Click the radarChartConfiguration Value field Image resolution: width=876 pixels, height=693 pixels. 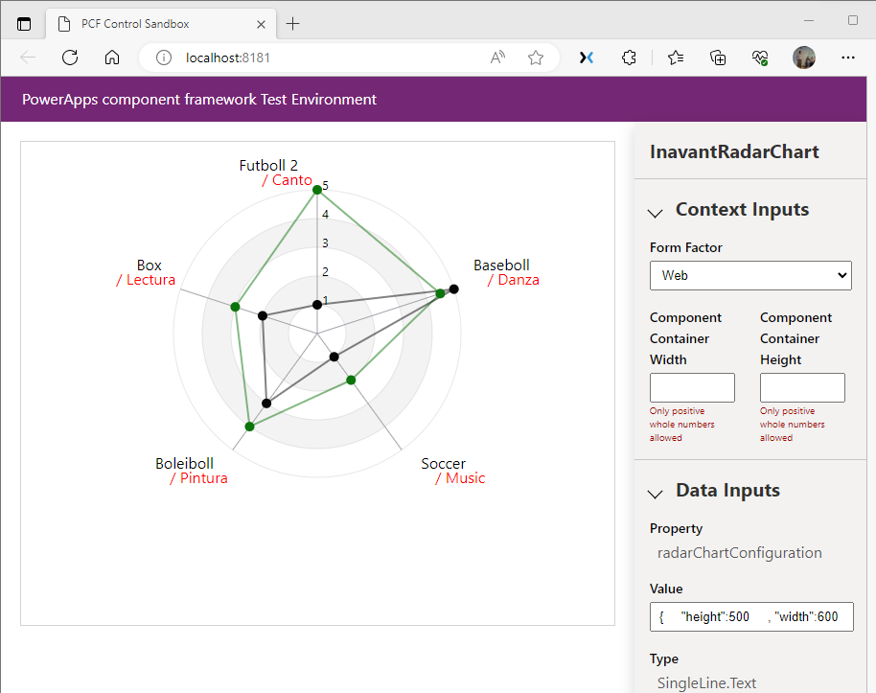click(750, 616)
